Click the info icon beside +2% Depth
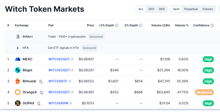 tap(117, 25)
